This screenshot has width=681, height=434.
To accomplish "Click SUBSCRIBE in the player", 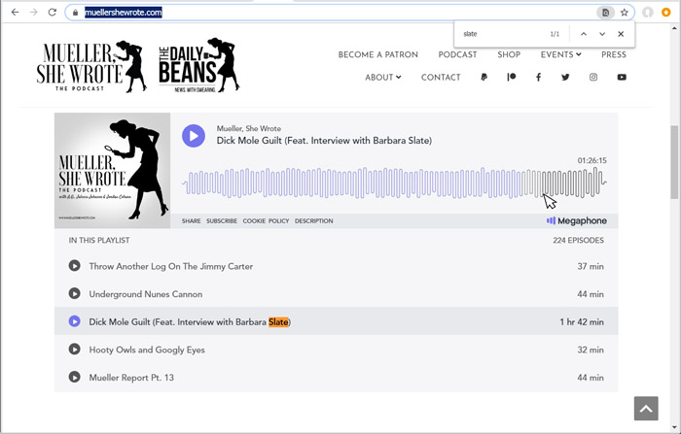I will (x=222, y=220).
